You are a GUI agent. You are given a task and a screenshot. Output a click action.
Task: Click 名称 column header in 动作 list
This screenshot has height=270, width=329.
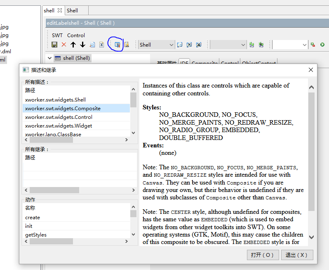[x=76, y=208]
